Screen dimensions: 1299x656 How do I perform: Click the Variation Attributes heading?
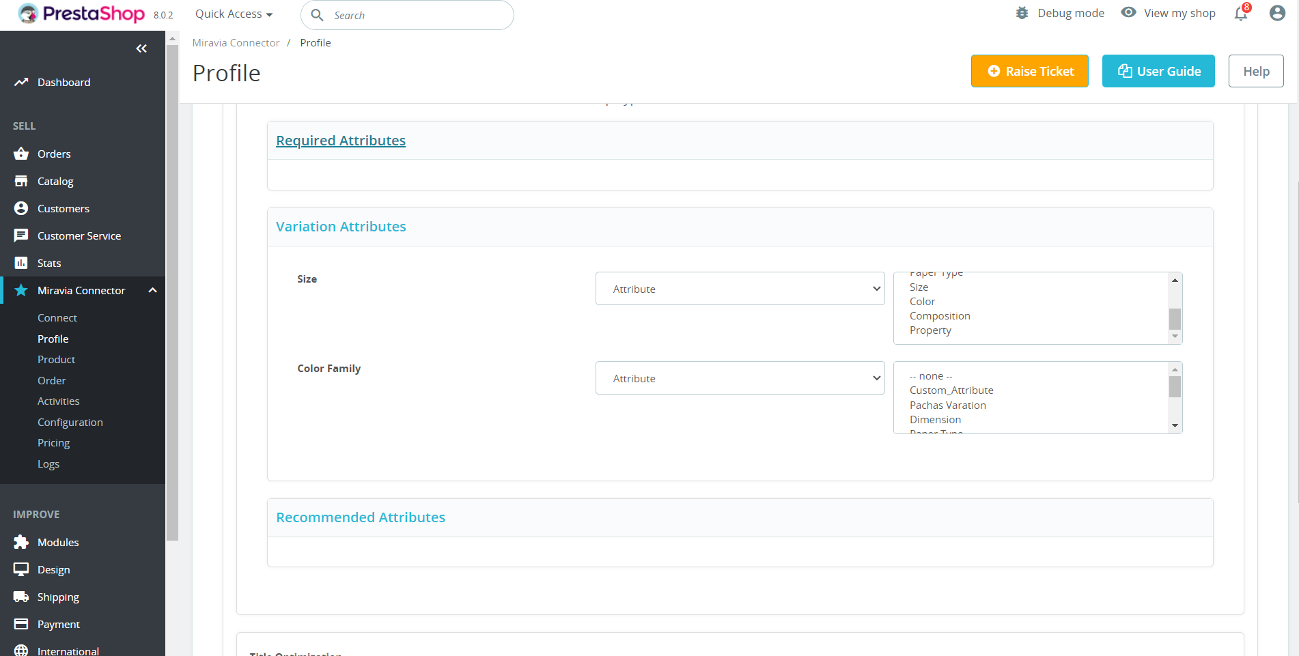pyautogui.click(x=341, y=227)
